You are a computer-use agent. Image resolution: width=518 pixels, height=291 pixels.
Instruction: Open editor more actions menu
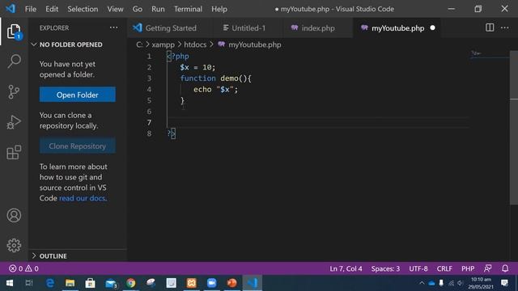505,27
